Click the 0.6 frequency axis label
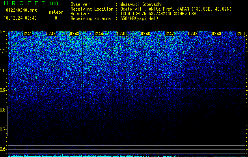 [3, 149]
